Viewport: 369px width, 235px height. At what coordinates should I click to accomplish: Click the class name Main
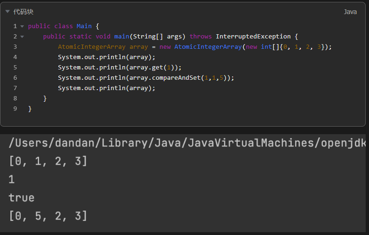[x=84, y=26]
